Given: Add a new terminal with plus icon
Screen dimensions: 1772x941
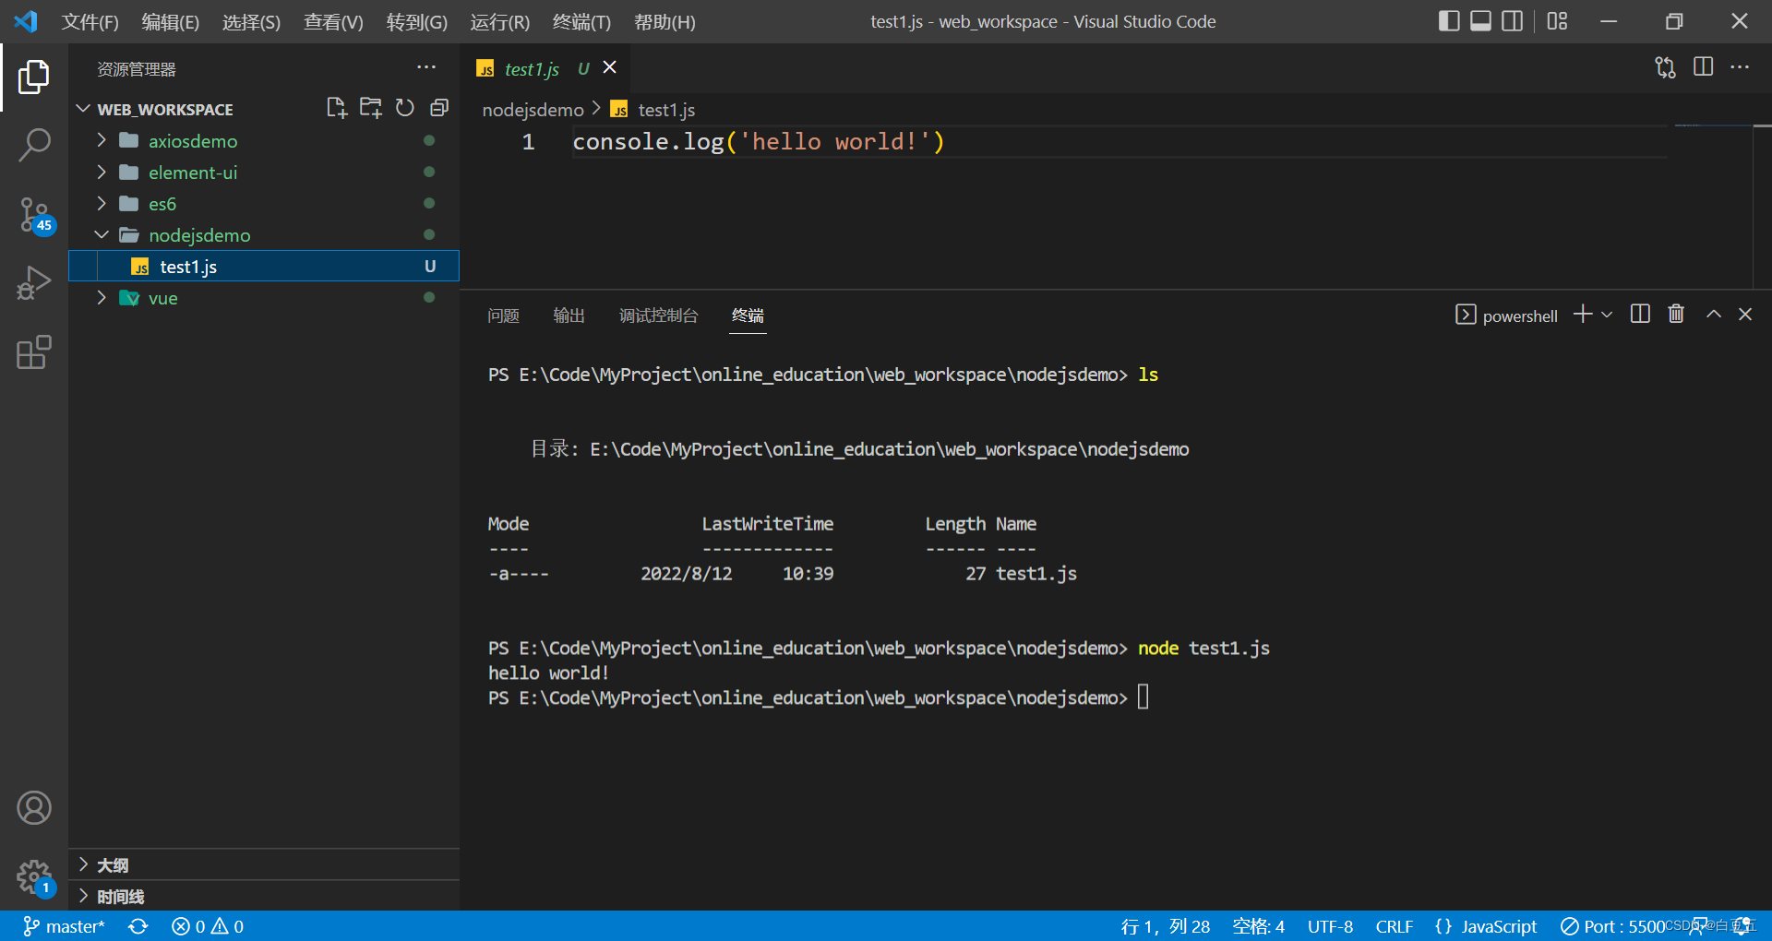Looking at the screenshot, I should pos(1583,315).
